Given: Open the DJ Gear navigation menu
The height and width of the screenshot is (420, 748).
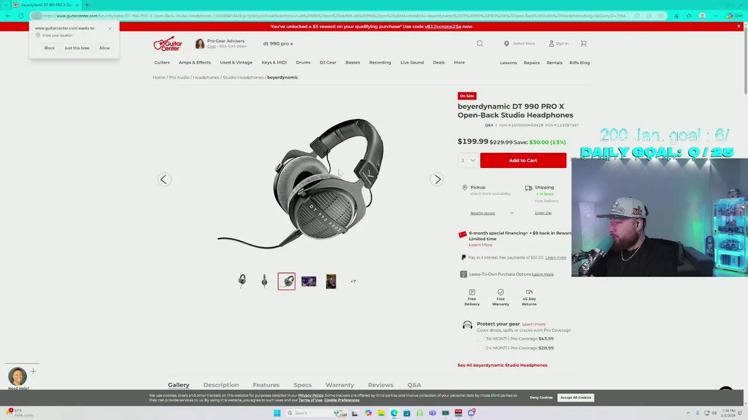Looking at the screenshot, I should point(328,62).
